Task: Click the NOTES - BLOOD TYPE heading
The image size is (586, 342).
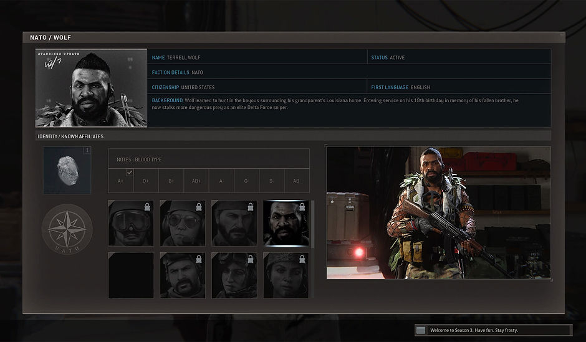Action: point(139,159)
